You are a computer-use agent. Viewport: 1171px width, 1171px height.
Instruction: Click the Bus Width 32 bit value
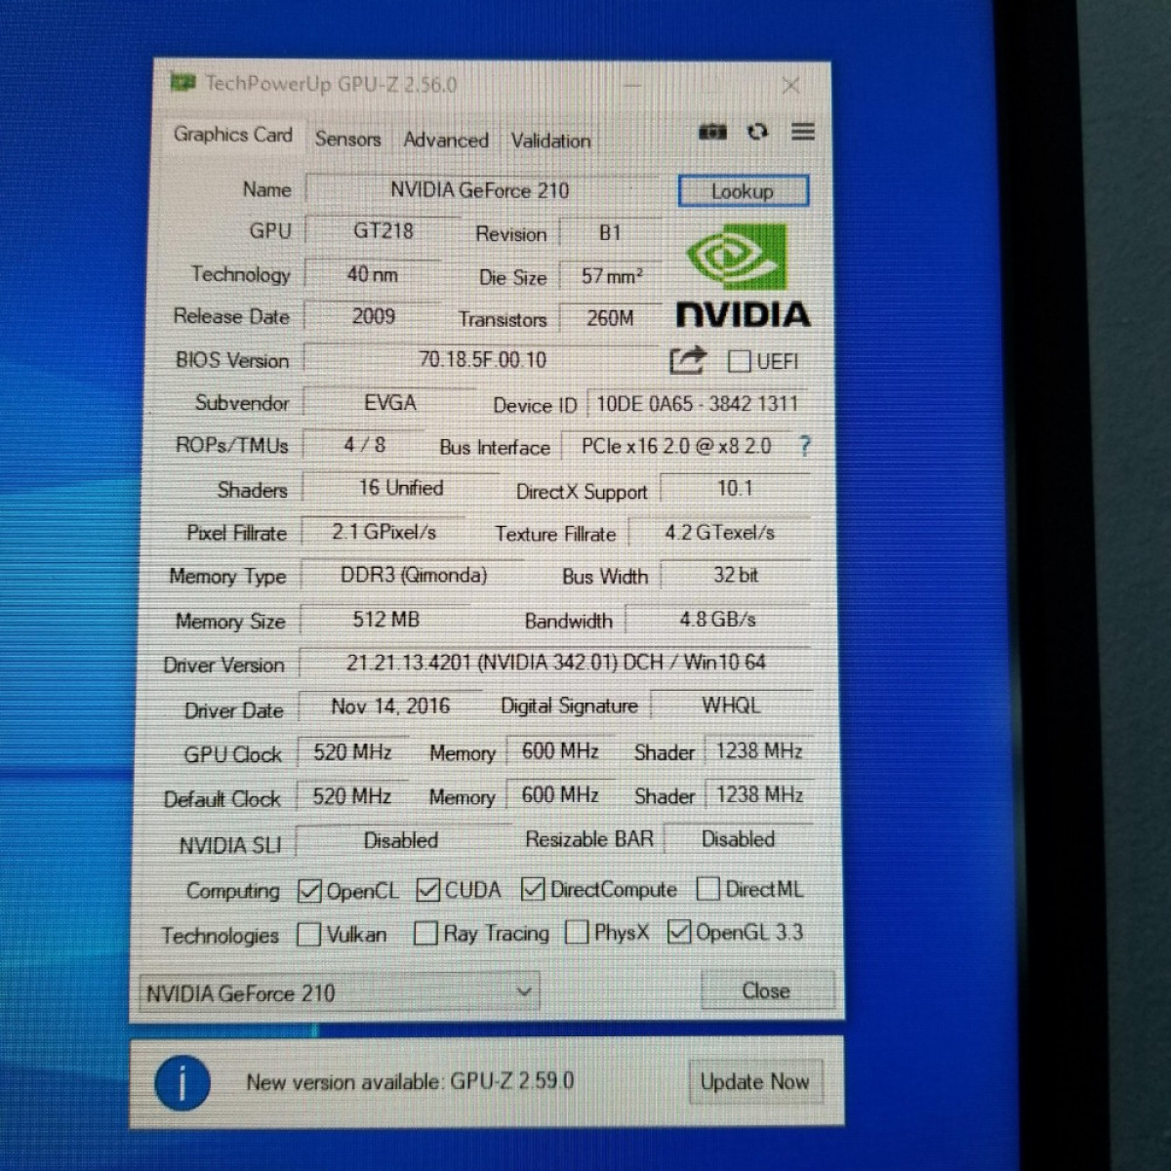point(736,576)
